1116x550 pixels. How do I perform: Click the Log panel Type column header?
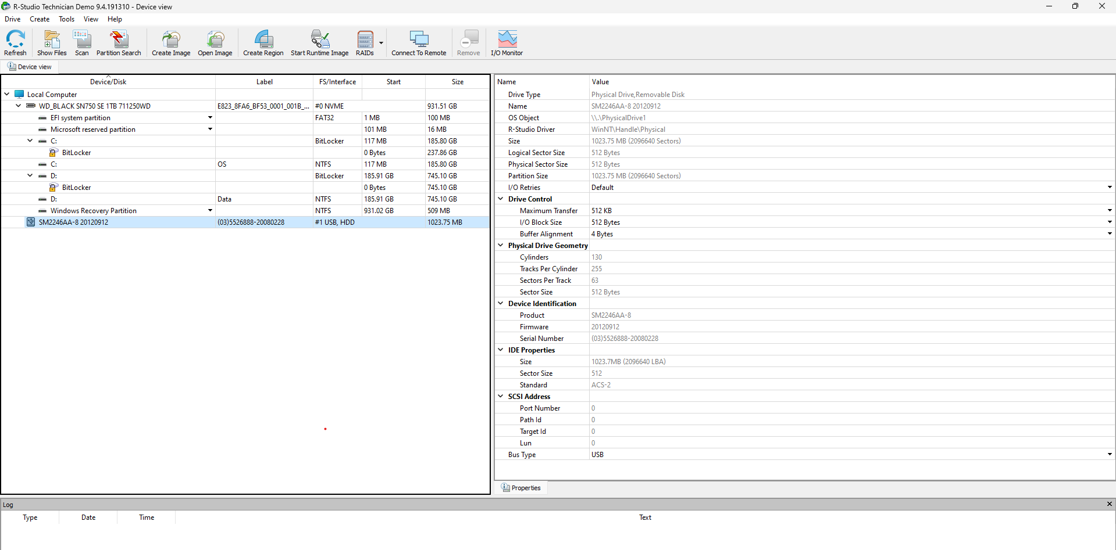tap(30, 517)
